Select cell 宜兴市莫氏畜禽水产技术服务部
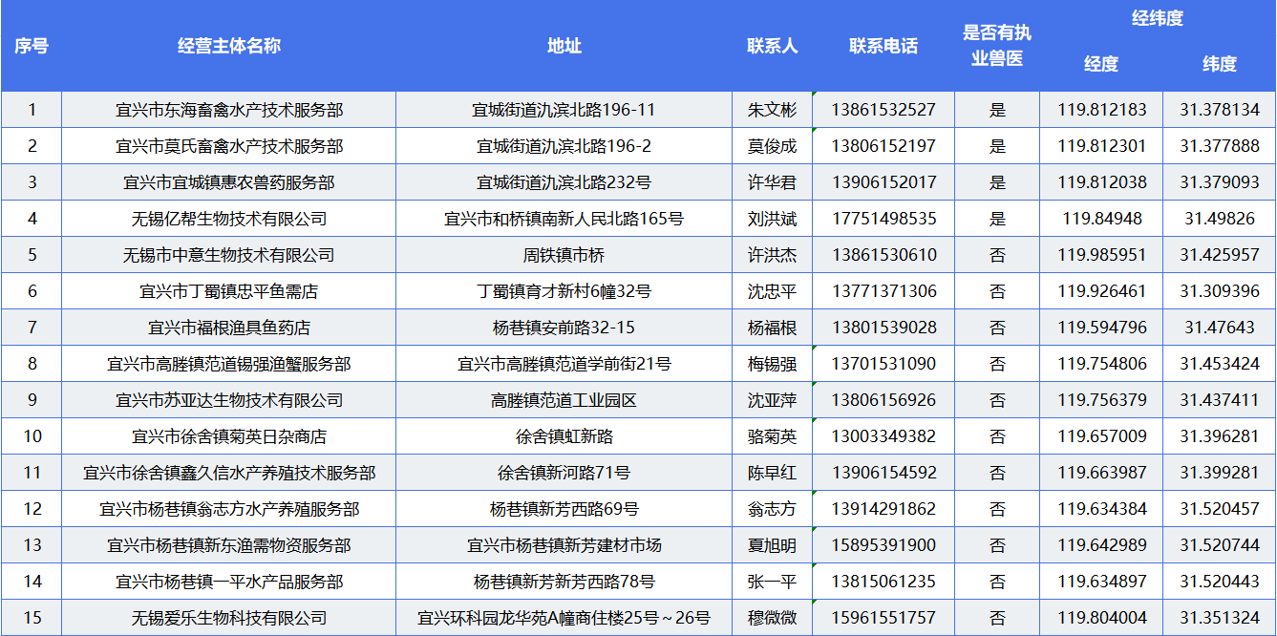1277x636 pixels. pos(229,146)
